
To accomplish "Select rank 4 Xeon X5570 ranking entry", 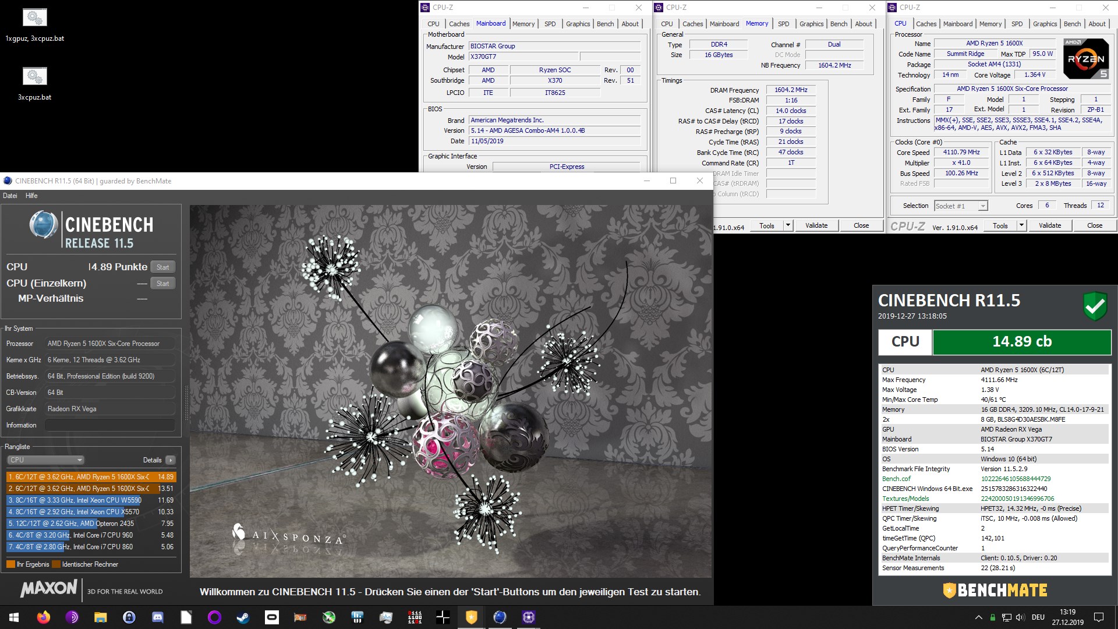I will (91, 512).
